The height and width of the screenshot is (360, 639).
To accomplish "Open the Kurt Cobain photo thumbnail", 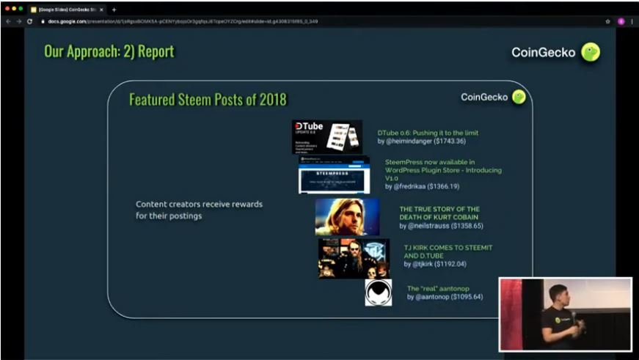I will point(347,217).
